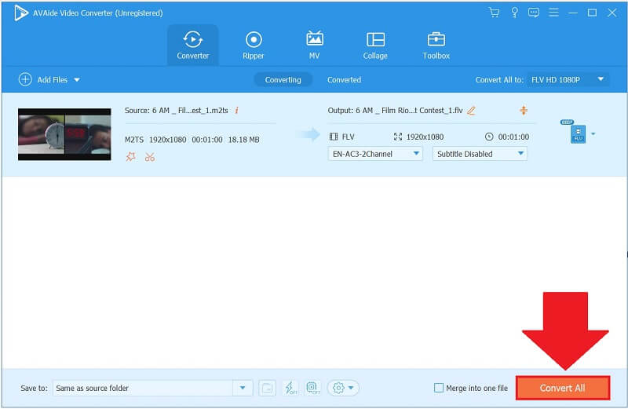Click the Convert All button
The image size is (628, 409).
click(x=562, y=388)
